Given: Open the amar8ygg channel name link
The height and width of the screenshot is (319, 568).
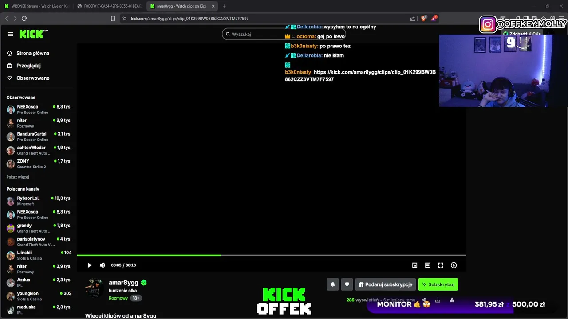Looking at the screenshot, I should pos(123,283).
